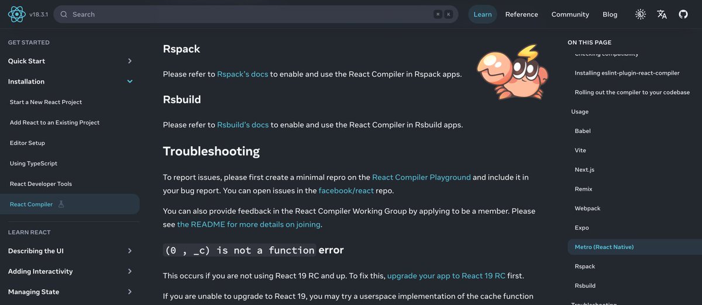702x305 pixels.
Task: Click the search magnifier icon
Action: click(x=64, y=14)
